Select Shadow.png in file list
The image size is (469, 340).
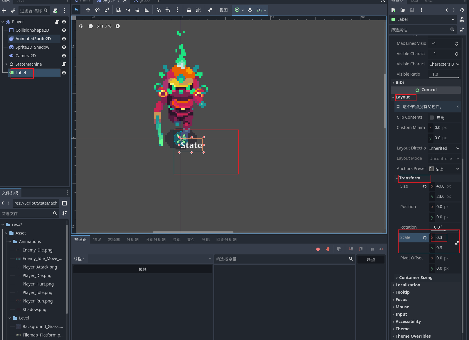pyautogui.click(x=34, y=310)
